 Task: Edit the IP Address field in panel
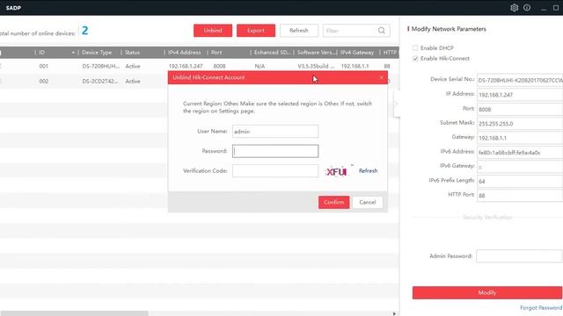520,95
